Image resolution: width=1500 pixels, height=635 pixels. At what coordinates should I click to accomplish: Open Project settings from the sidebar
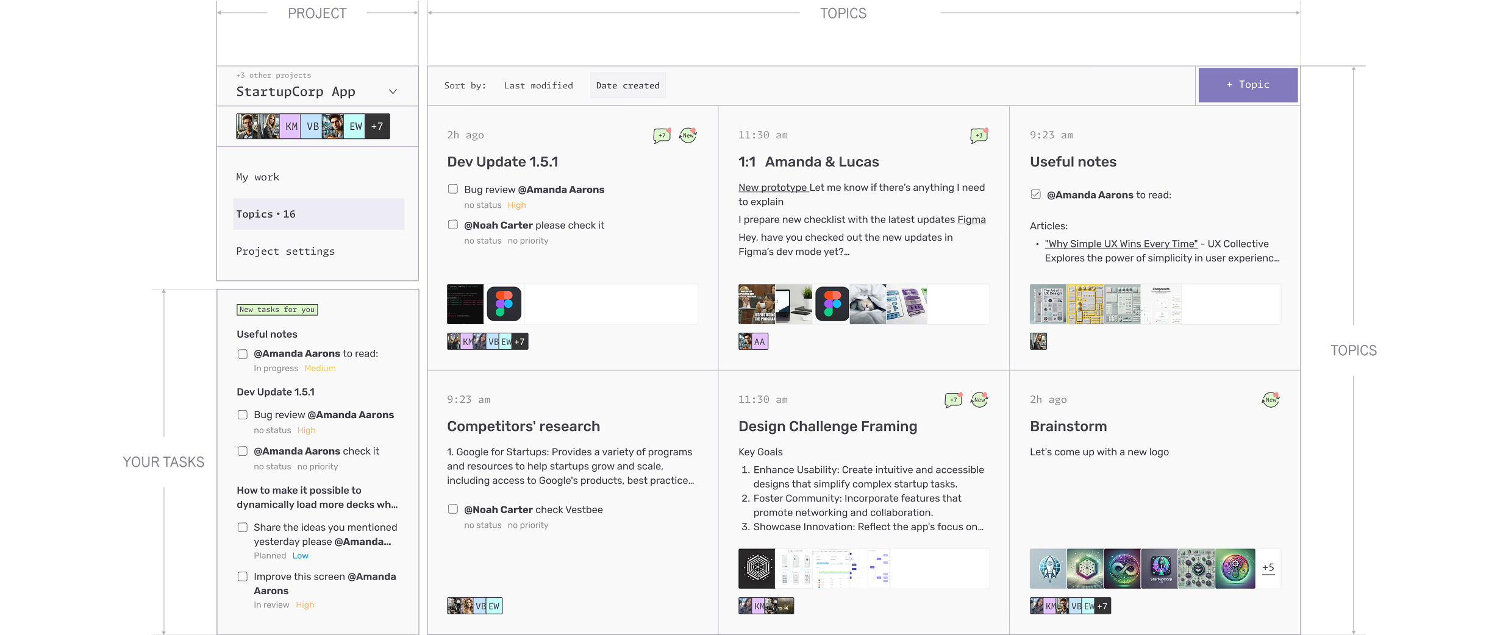tap(285, 250)
